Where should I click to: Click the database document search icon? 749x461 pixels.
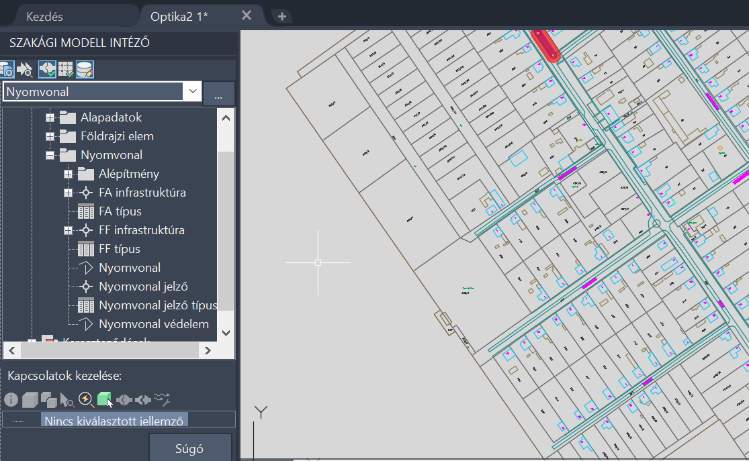click(7, 70)
